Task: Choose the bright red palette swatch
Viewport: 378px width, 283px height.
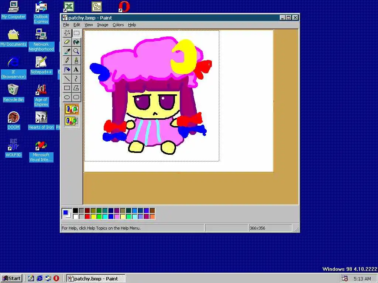Action: 87,217
